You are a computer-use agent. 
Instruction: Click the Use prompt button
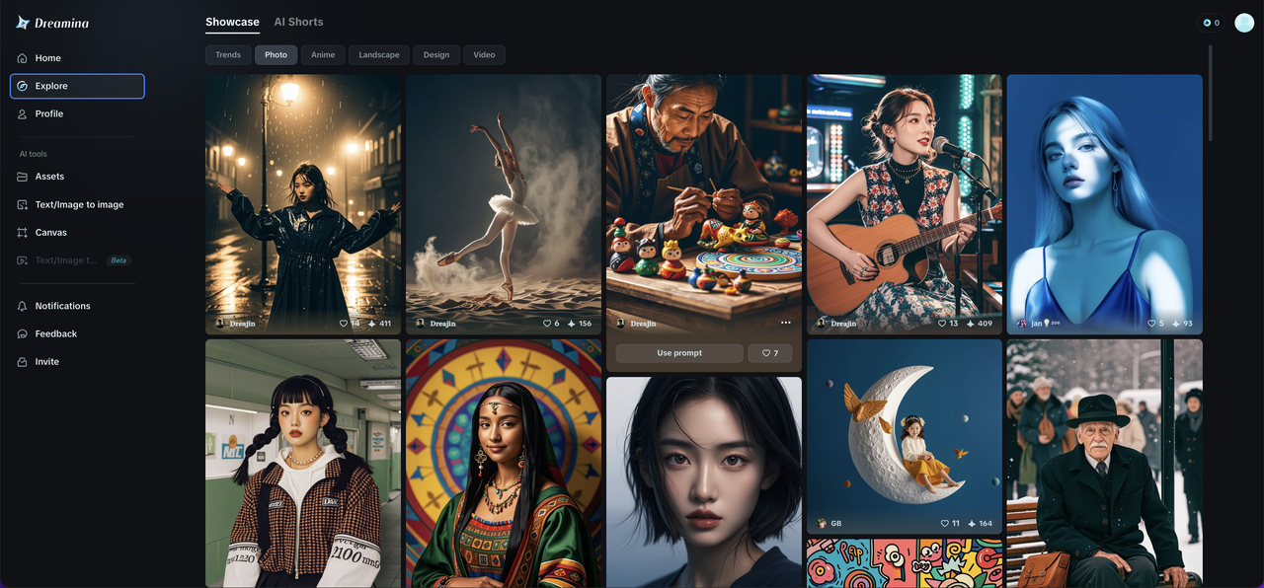point(679,353)
